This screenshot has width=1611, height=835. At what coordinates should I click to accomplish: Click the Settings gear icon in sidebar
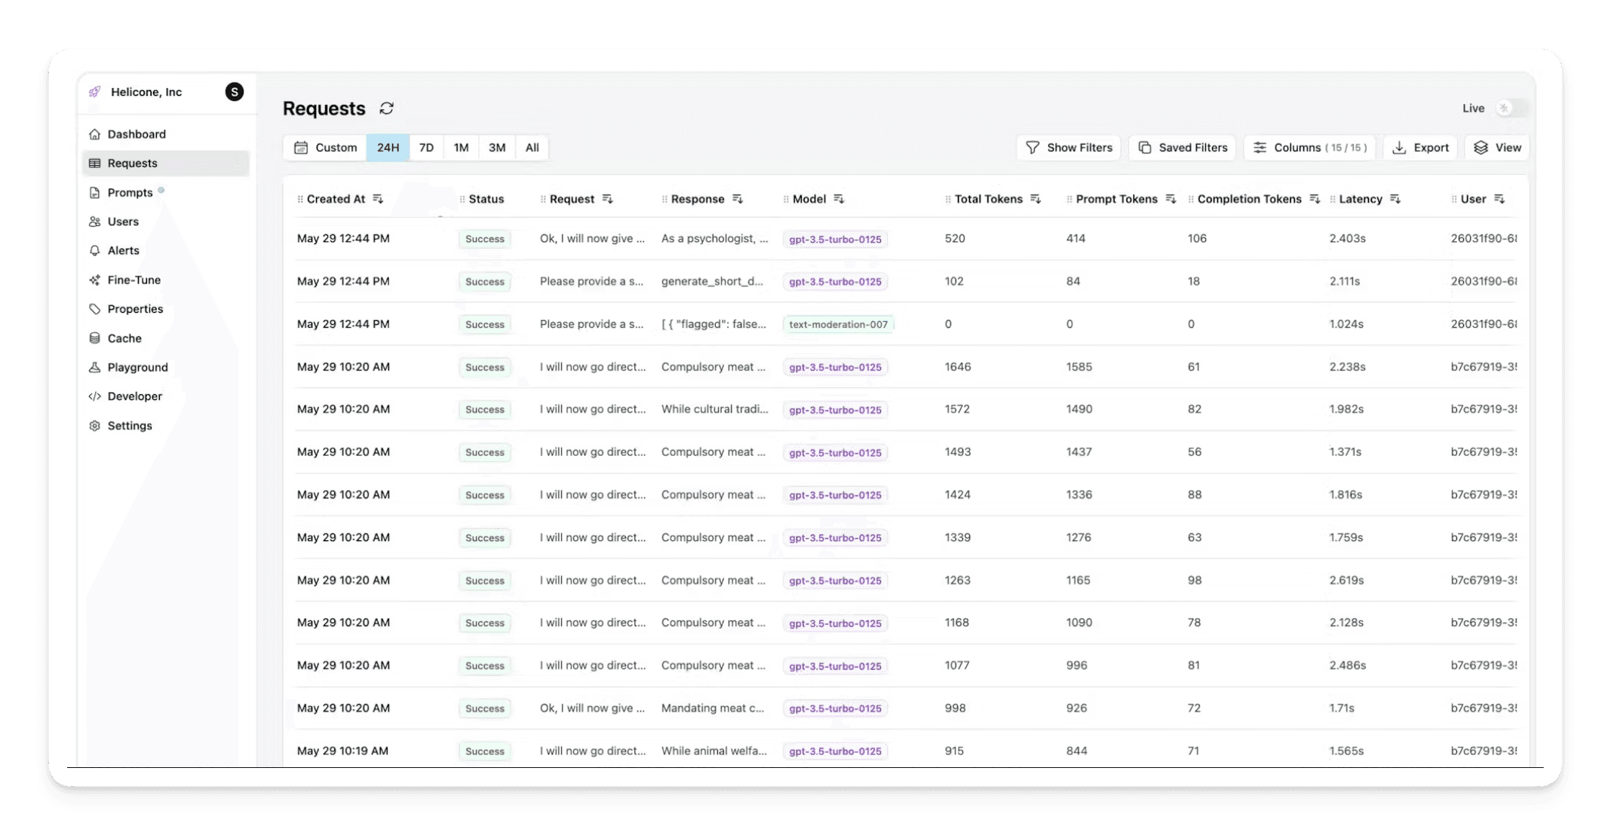coord(94,426)
